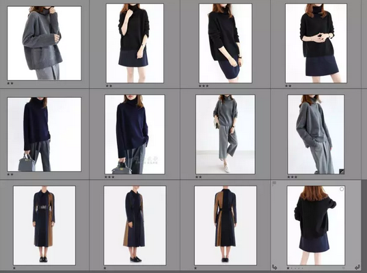Select the black sweater photo with hand raised to neck

click(x=135, y=43)
